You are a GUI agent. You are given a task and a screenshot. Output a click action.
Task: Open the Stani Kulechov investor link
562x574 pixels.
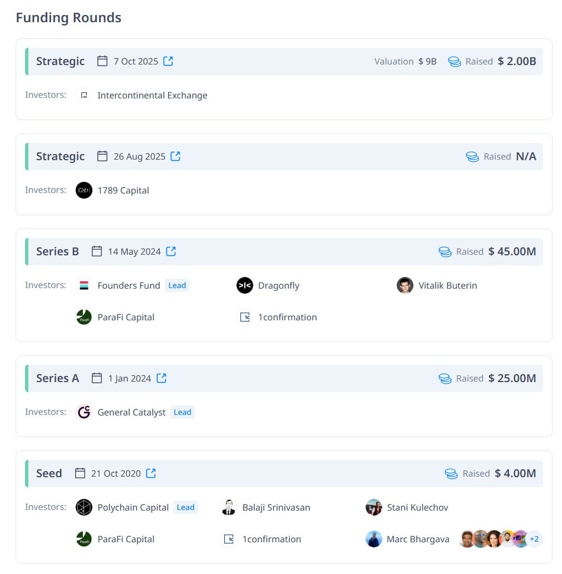coord(417,507)
